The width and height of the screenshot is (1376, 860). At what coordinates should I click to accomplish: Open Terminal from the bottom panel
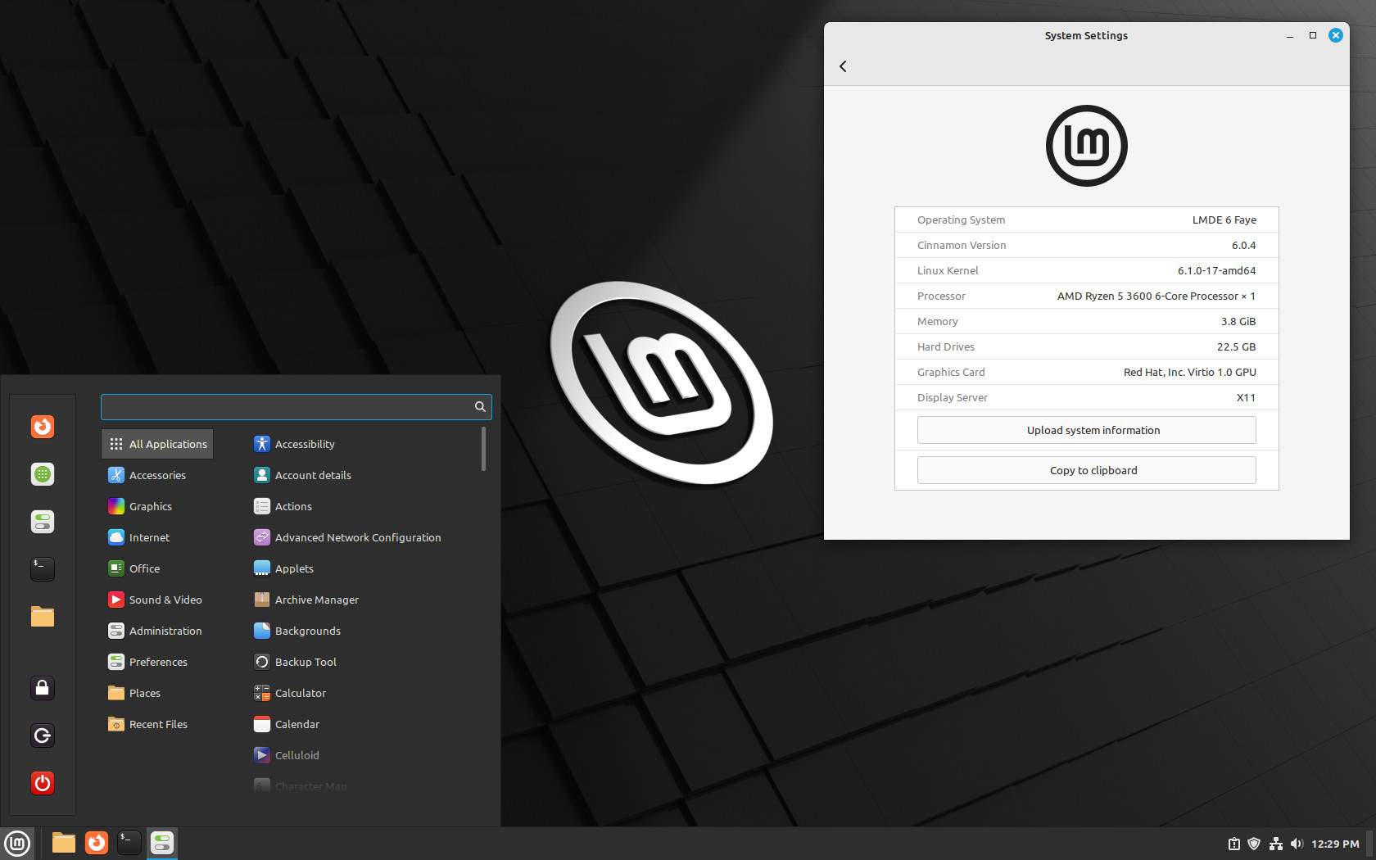click(x=129, y=843)
